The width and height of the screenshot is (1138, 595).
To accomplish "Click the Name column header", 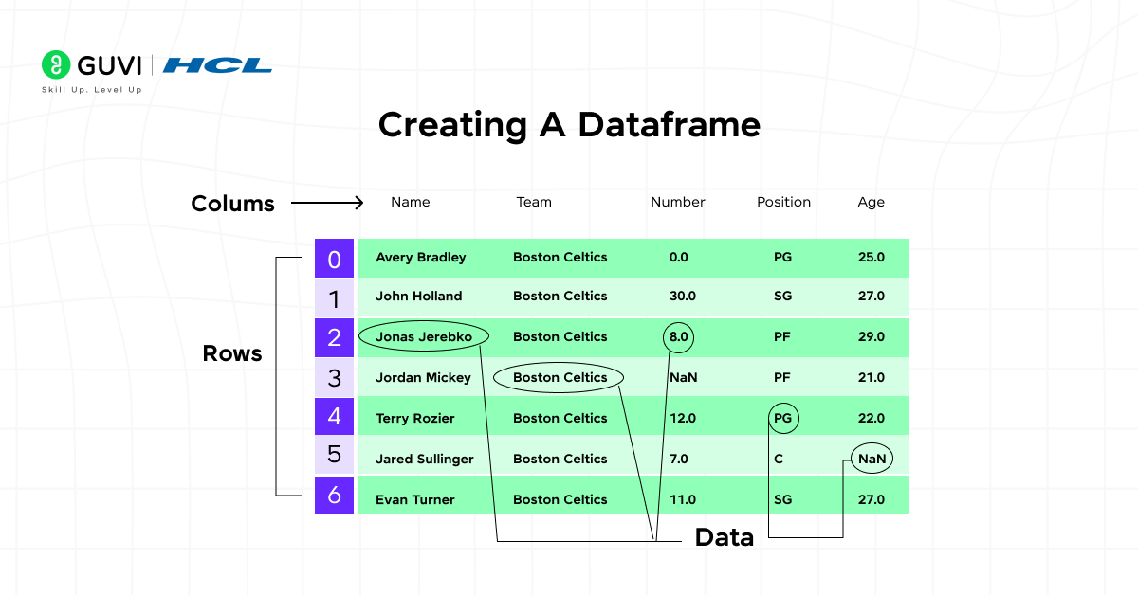I will 410,202.
